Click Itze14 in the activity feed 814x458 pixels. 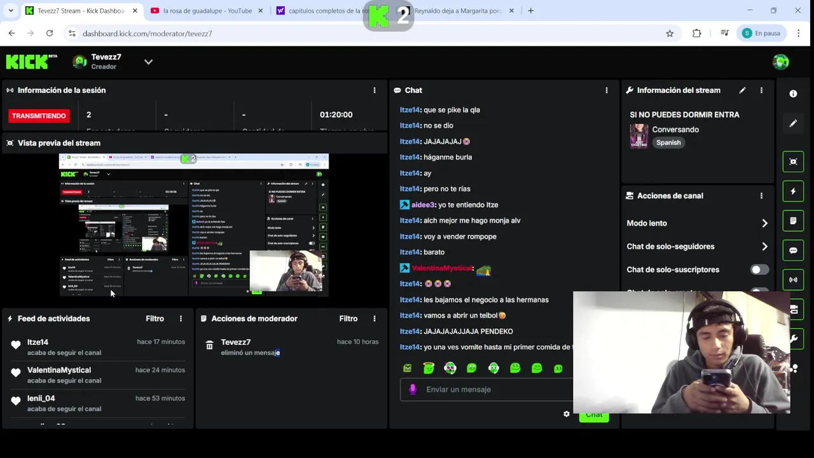point(38,342)
